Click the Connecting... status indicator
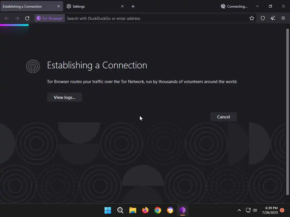The width and height of the screenshot is (290, 217). pos(234,6)
